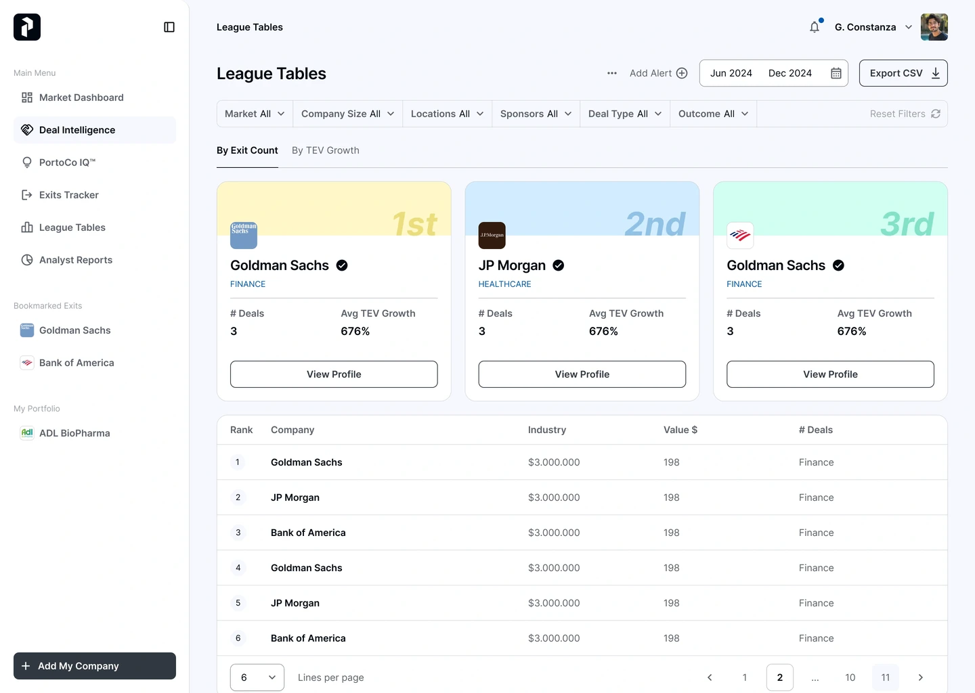Open rank 5 JP Morgan row
This screenshot has height=693, width=975.
point(582,603)
